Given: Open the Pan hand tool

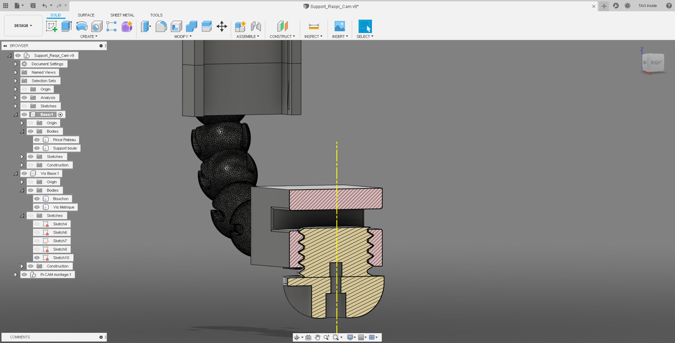Looking at the screenshot, I should pyautogui.click(x=317, y=337).
